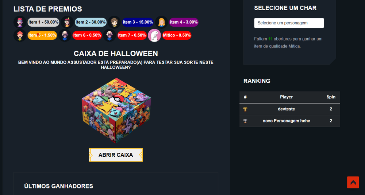Click the devteste player row
The height and width of the screenshot is (195, 365).
289,109
